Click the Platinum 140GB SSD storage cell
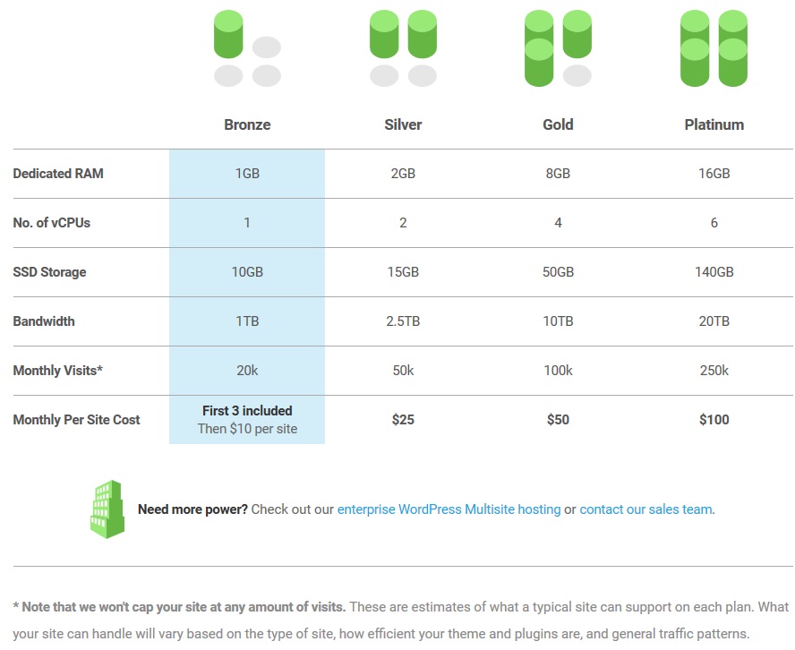Image resolution: width=795 pixels, height=650 pixels. pyautogui.click(x=714, y=272)
